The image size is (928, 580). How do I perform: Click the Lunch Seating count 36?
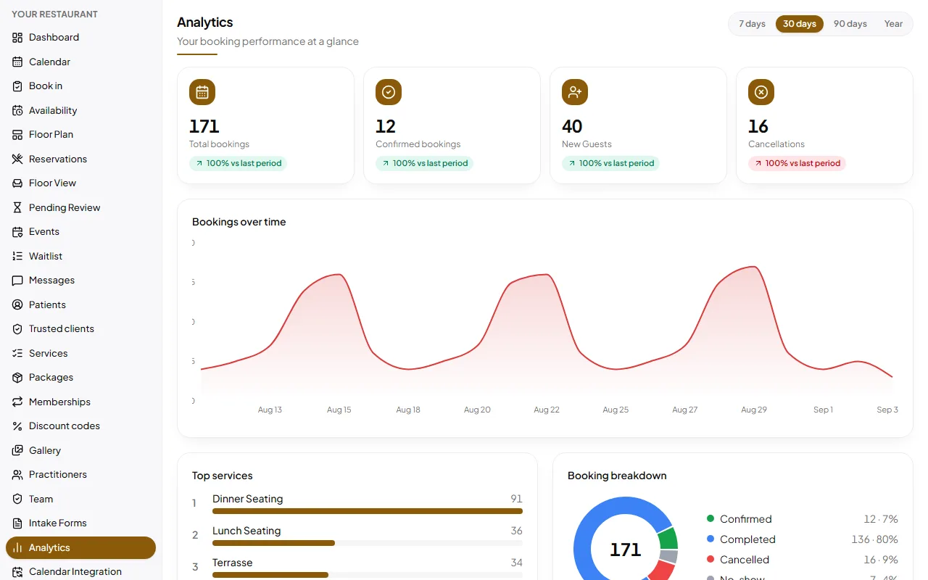516,531
